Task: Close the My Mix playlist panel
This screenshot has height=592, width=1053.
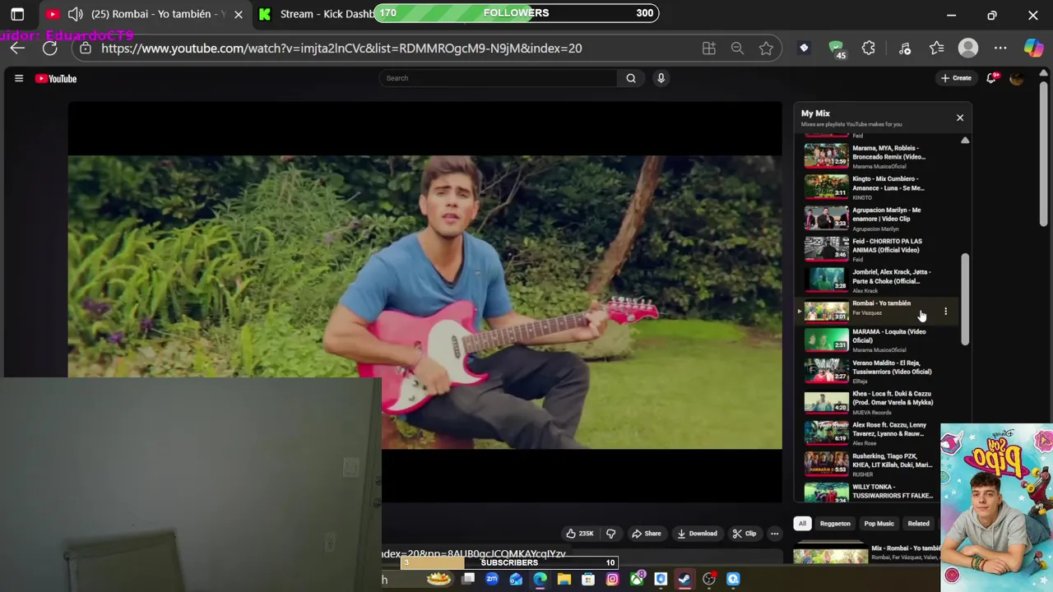Action: 960,118
